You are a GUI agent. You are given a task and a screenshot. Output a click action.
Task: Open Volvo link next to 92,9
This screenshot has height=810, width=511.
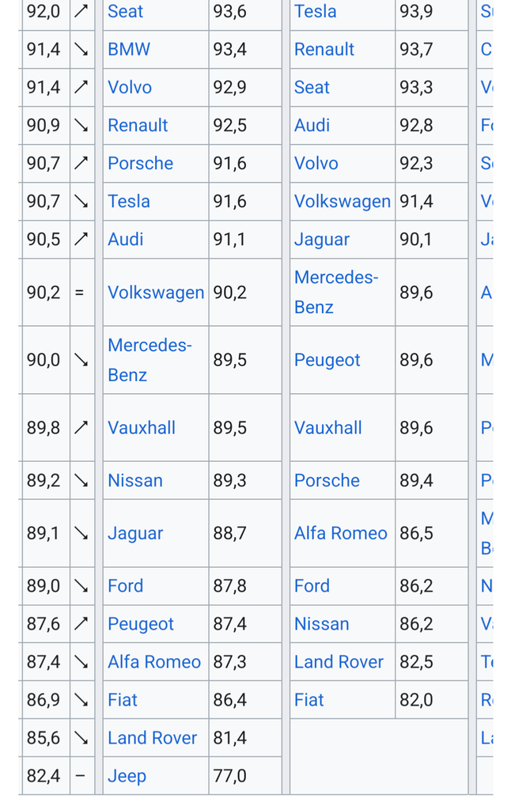tap(130, 87)
